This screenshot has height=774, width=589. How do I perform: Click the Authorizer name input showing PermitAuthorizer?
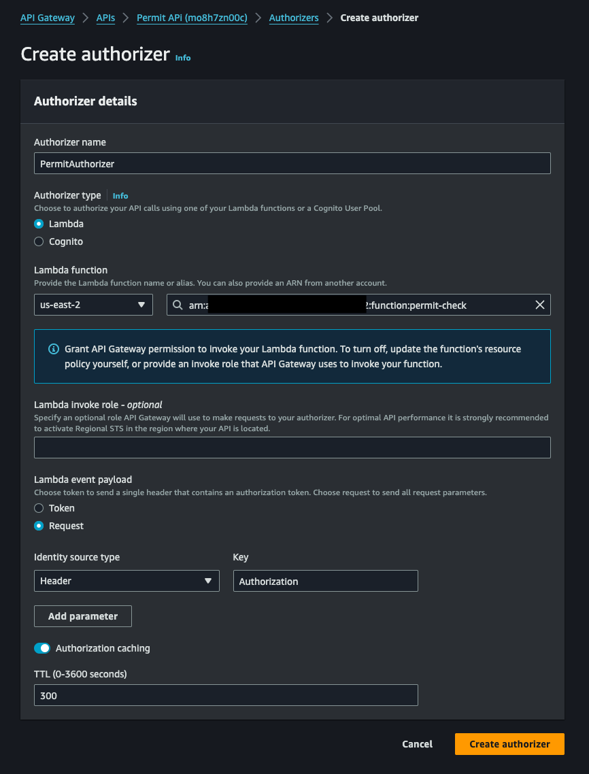click(x=292, y=163)
